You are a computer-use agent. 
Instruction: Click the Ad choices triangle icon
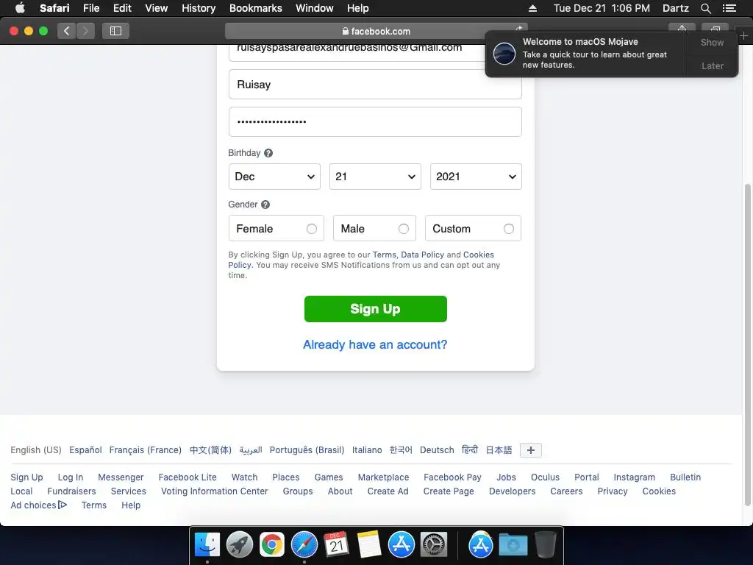click(63, 505)
